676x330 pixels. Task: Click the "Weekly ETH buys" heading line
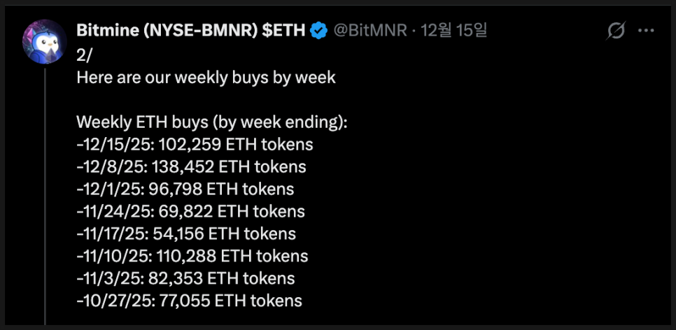(x=211, y=122)
